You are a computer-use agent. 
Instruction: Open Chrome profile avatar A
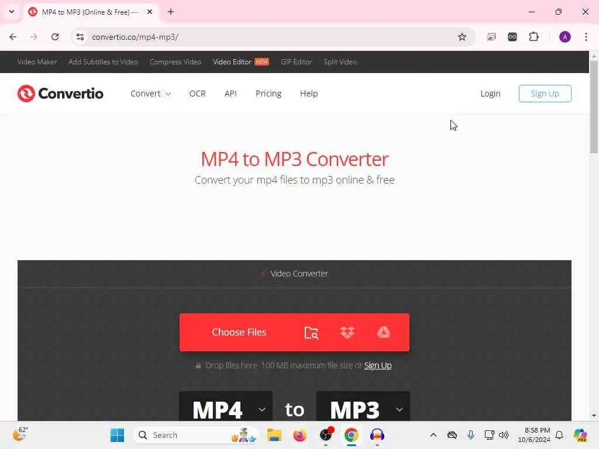(565, 37)
